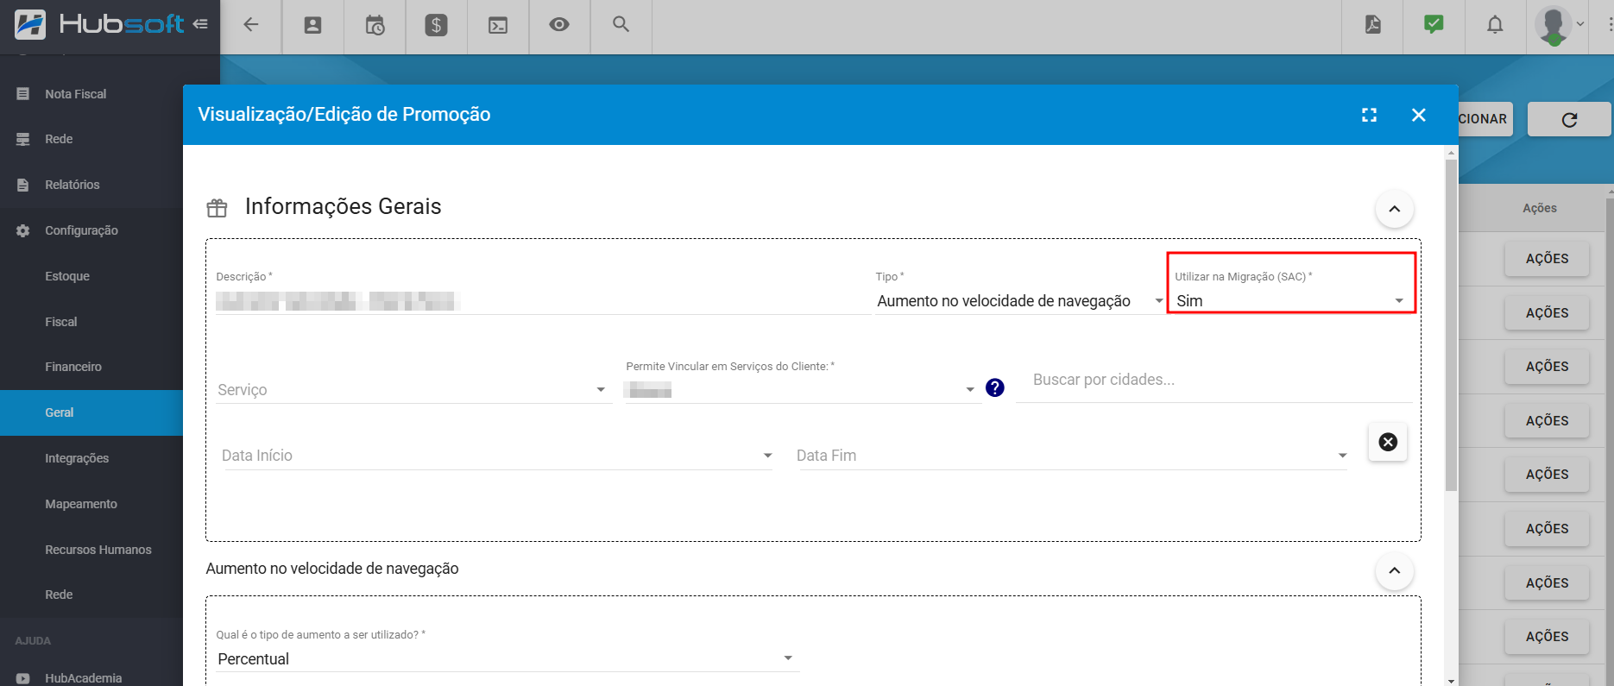Open Rede with the server icon in sidebar
This screenshot has height=686, width=1614.
pos(59,139)
